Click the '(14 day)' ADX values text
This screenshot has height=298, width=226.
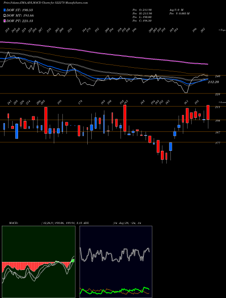click(127, 223)
